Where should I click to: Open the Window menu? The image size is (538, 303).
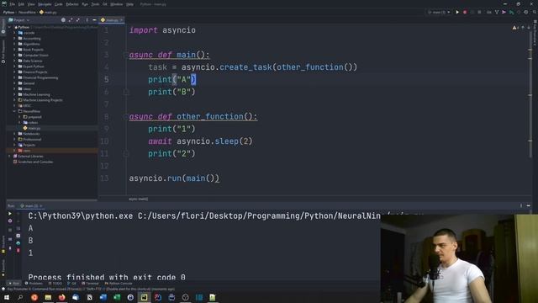coord(117,4)
